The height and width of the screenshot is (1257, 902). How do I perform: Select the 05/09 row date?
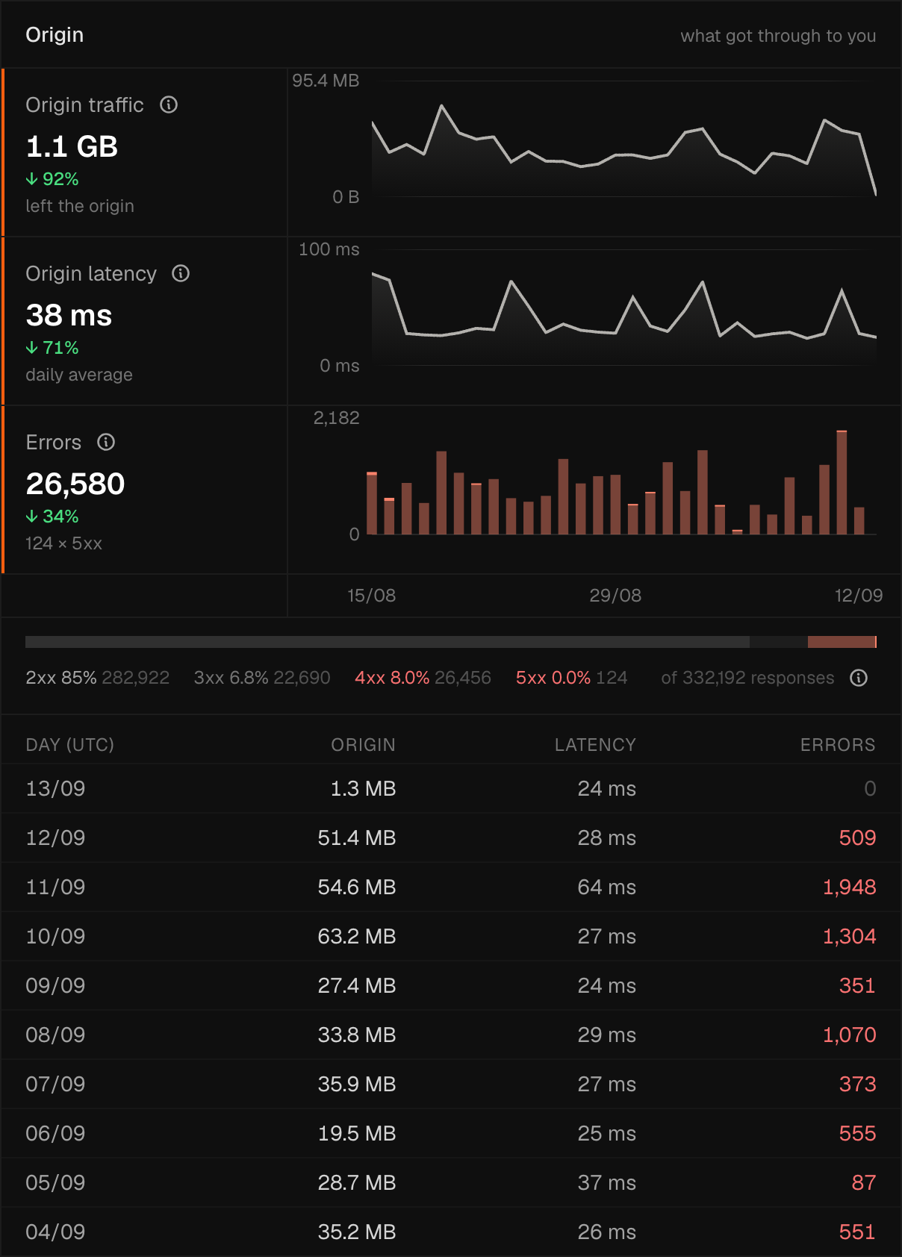pyautogui.click(x=55, y=1182)
